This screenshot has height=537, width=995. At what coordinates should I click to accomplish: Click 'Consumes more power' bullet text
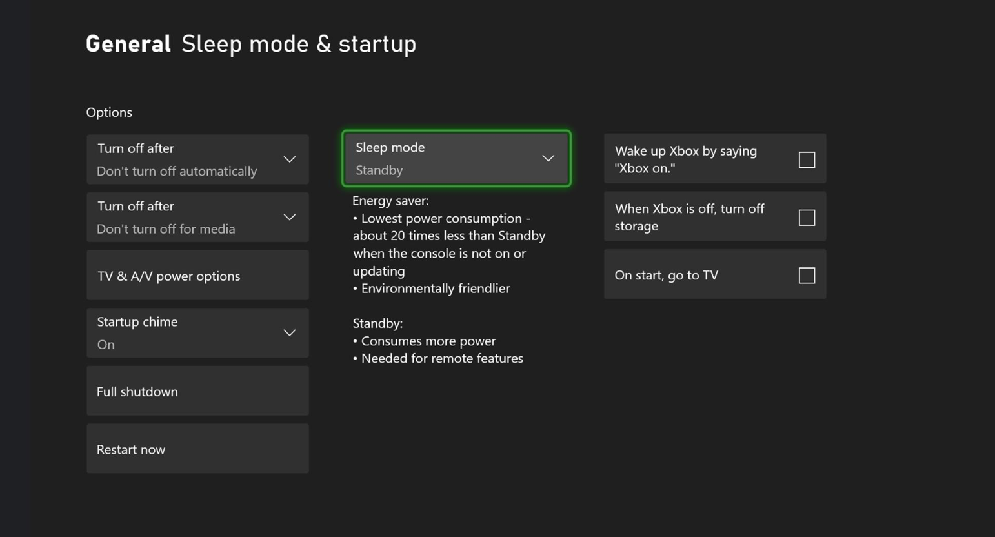coord(428,341)
